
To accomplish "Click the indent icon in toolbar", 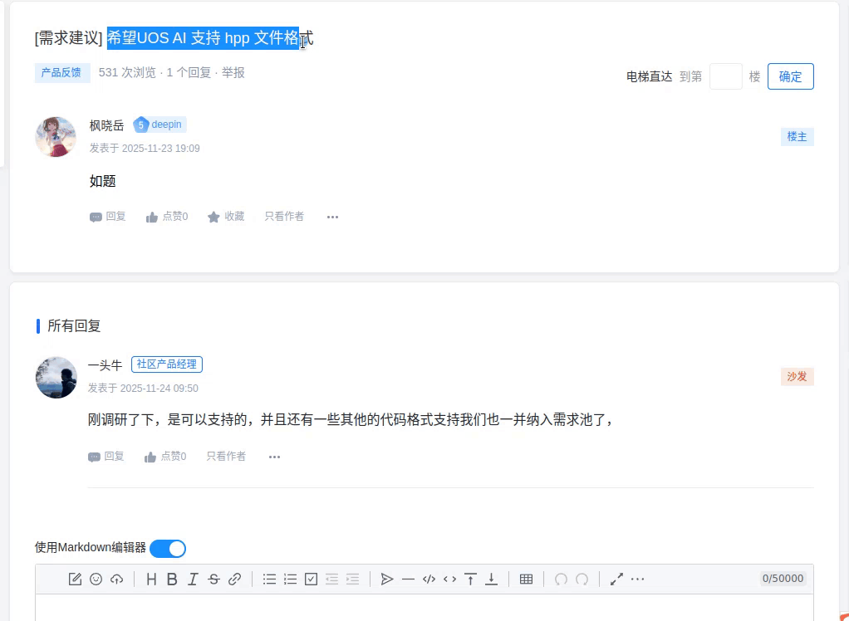I will [352, 579].
